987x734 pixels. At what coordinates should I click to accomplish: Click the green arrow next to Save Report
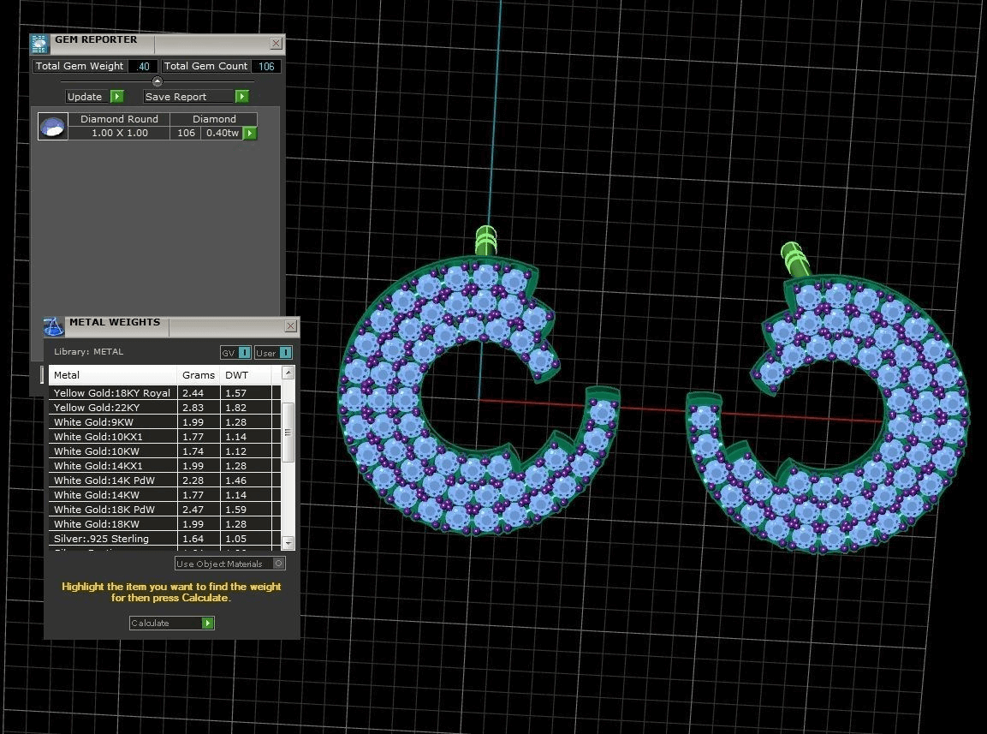241,97
